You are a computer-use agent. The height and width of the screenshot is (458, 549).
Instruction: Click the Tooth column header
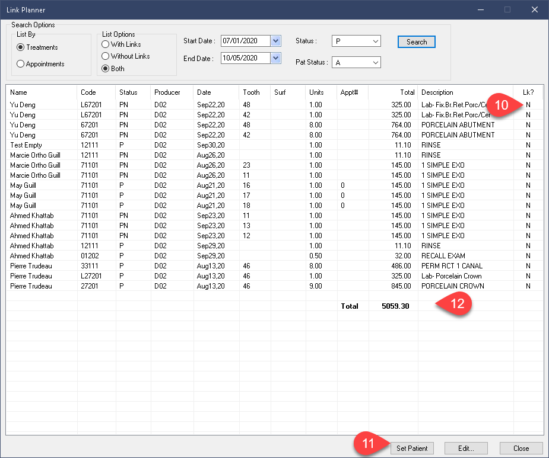255,92
